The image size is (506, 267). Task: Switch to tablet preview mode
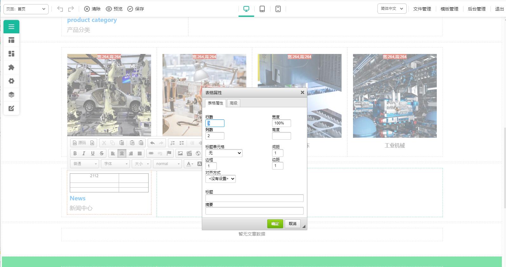pyautogui.click(x=262, y=9)
